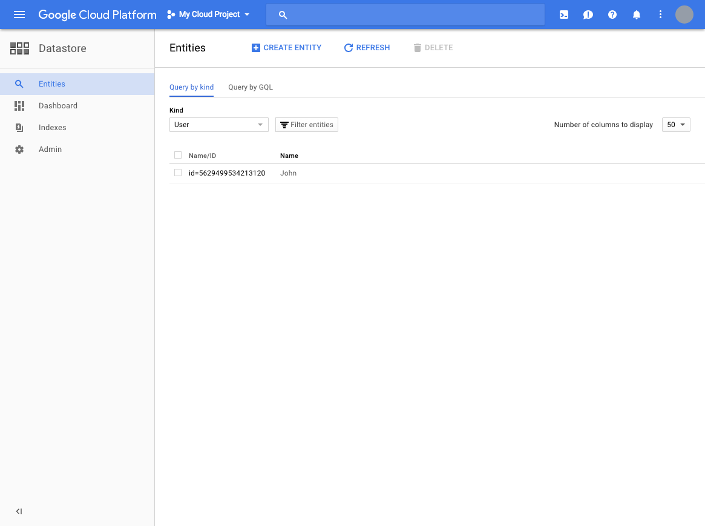The image size is (705, 526).
Task: Open the hamburger navigation menu
Action: pyautogui.click(x=19, y=15)
